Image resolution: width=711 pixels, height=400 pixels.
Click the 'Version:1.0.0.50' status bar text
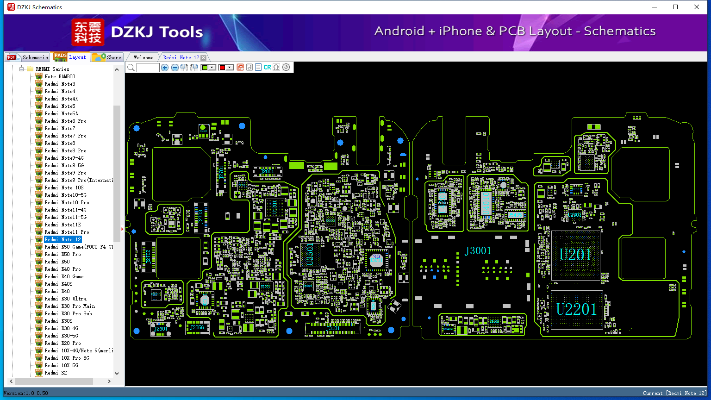(26, 393)
